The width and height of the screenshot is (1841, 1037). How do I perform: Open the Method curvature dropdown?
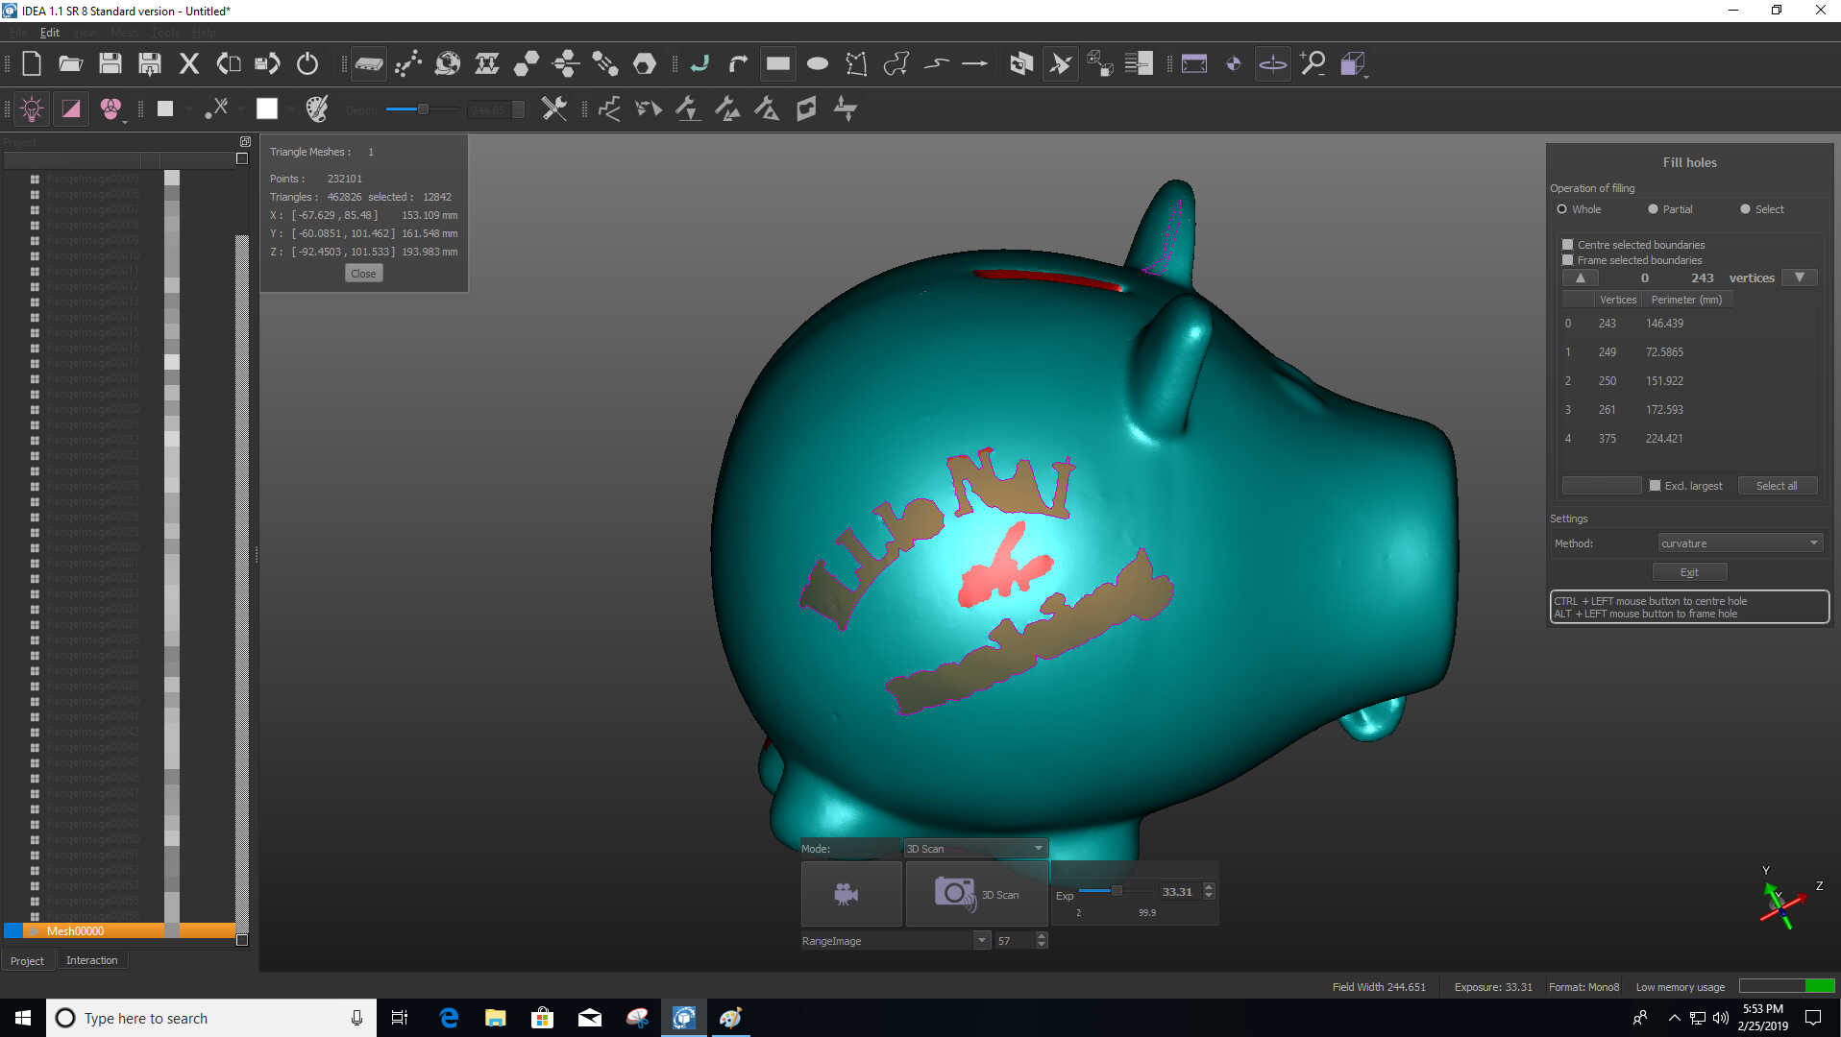pyautogui.click(x=1740, y=543)
